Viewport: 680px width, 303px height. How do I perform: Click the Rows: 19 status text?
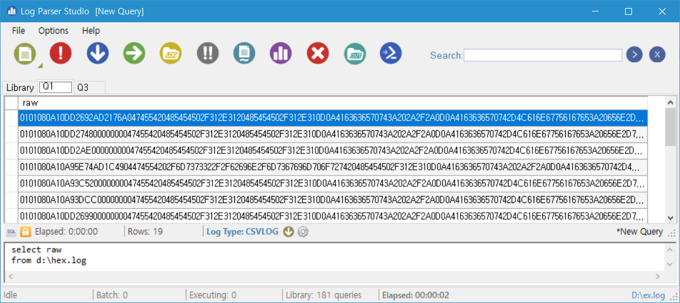pos(145,232)
